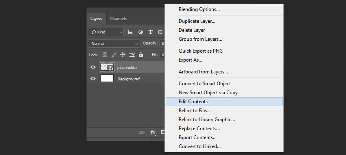Filter for adjustment layers icon
Image resolution: width=346 pixels, height=155 pixels.
pyautogui.click(x=140, y=32)
